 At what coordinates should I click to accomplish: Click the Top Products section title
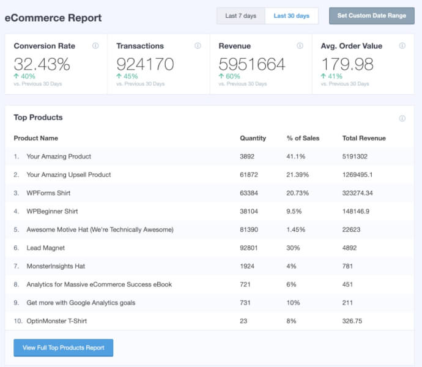coord(38,117)
